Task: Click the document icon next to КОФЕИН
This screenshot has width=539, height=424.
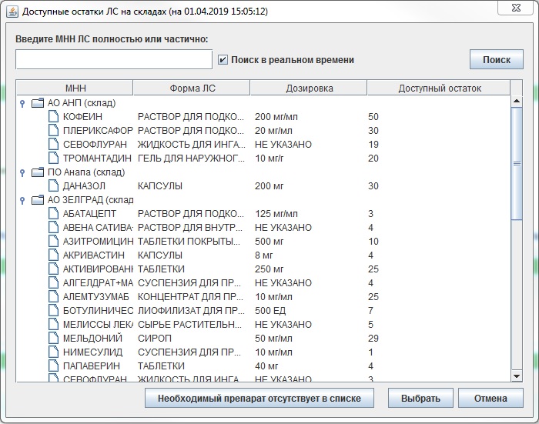Action: tap(53, 116)
